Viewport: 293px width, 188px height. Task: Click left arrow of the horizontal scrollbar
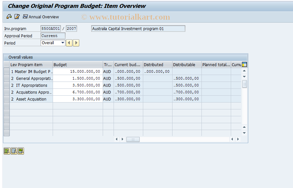(x=117, y=139)
